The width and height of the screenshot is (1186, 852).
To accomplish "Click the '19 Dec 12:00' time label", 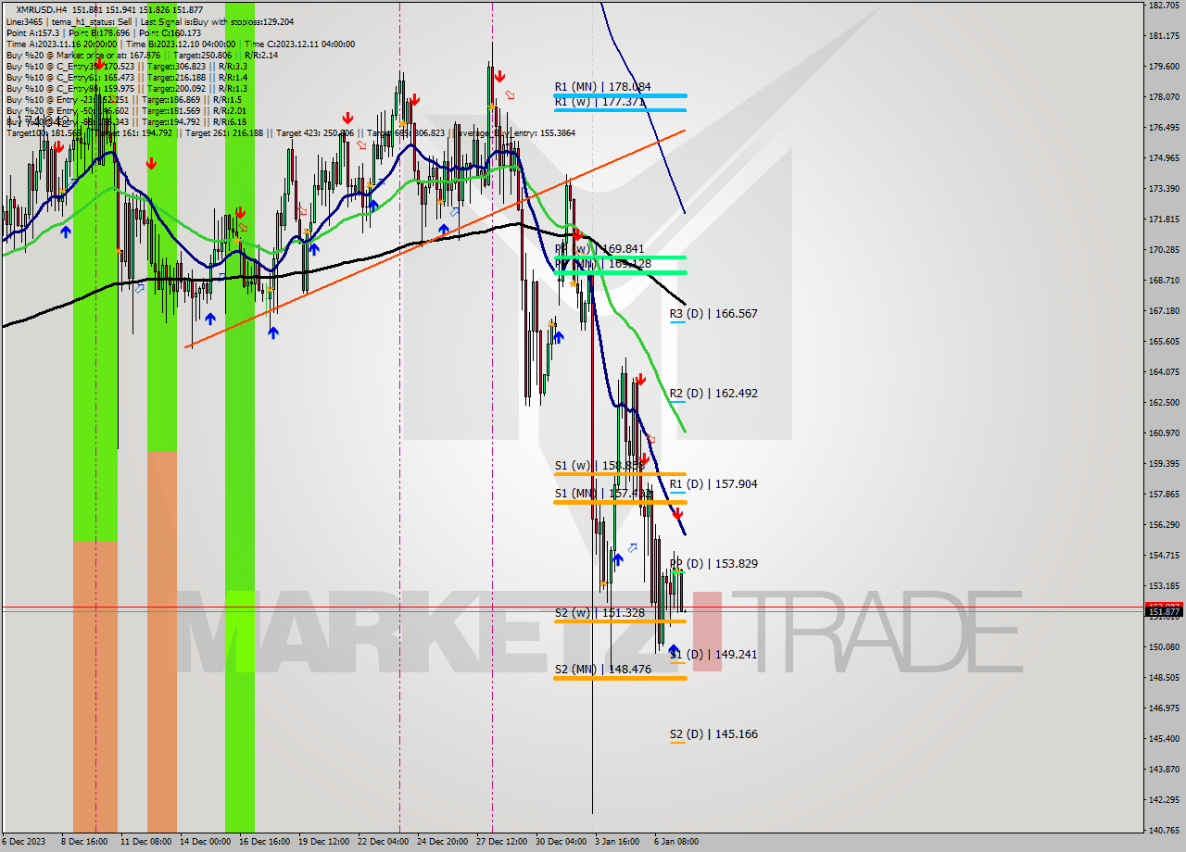I will 323,842.
